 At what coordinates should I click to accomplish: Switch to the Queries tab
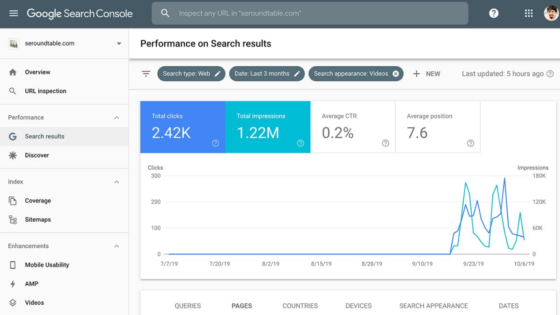[x=188, y=306]
